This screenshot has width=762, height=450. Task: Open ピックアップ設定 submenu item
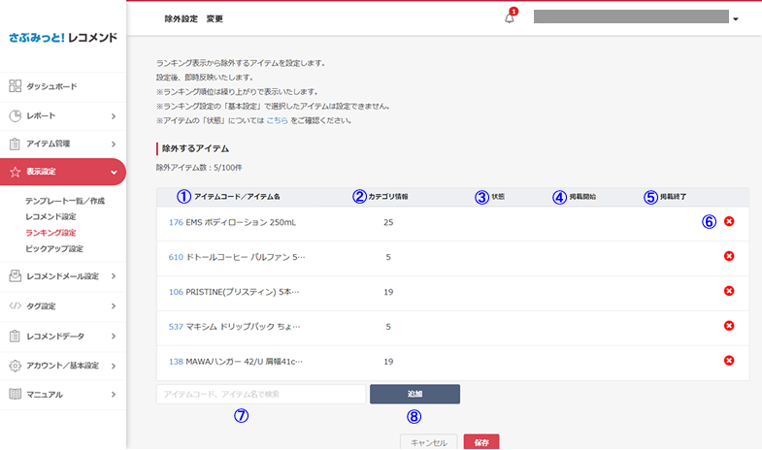pyautogui.click(x=54, y=248)
